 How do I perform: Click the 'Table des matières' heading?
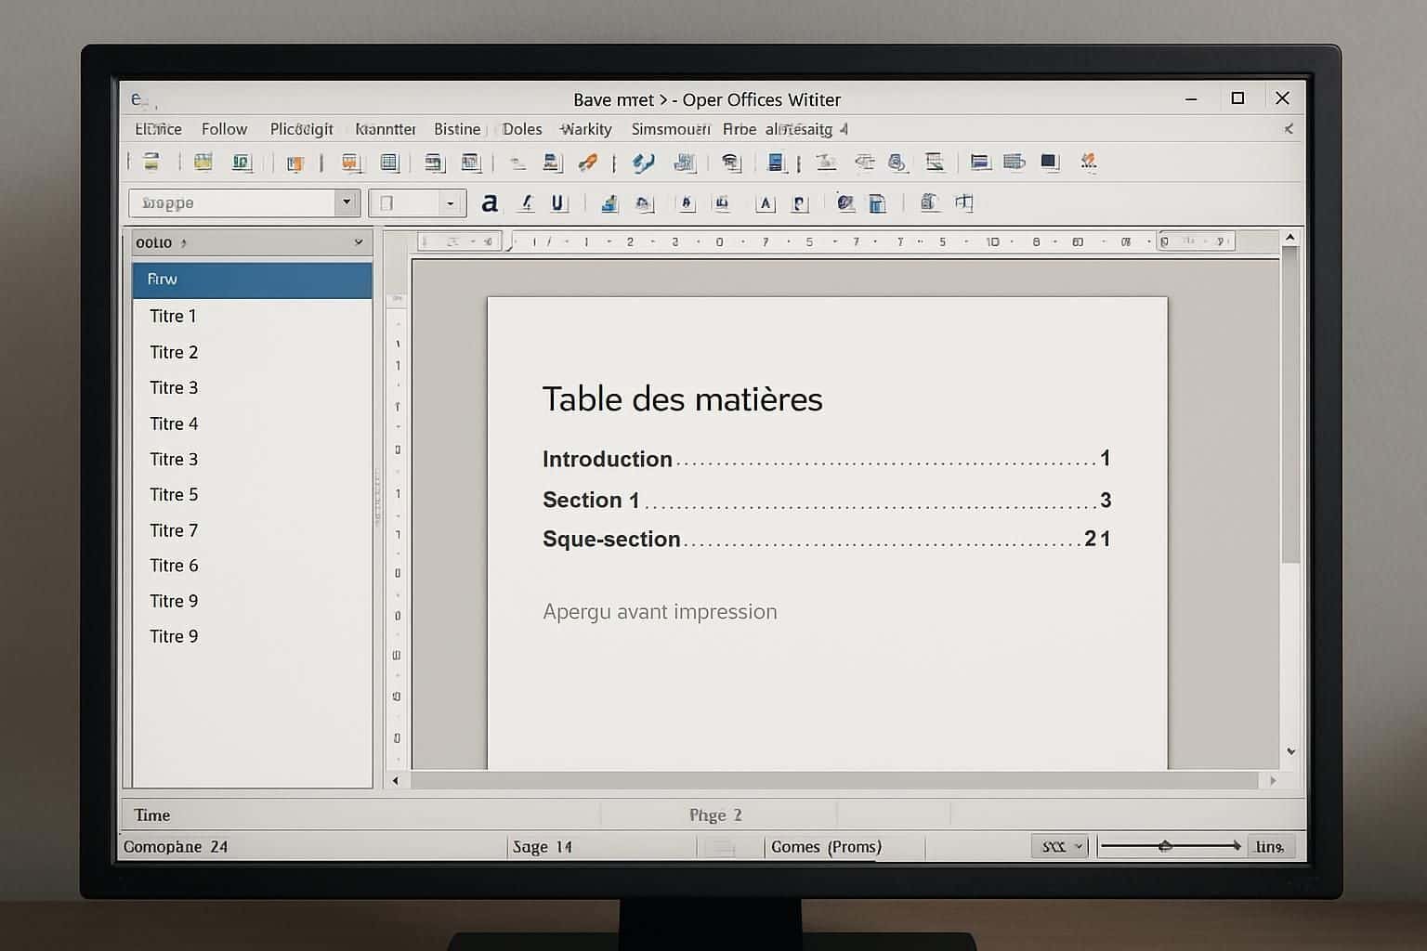682,399
